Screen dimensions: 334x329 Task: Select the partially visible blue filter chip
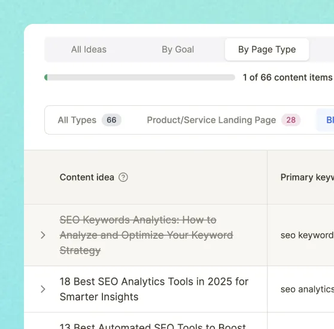[x=325, y=120]
